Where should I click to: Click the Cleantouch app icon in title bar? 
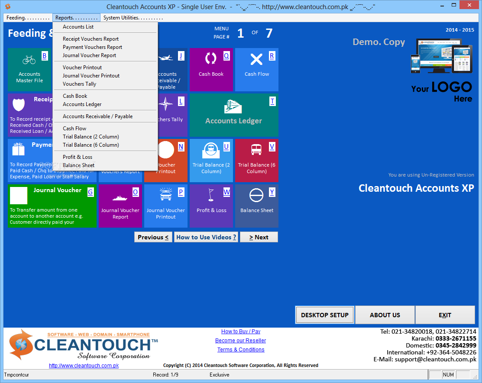tap(8, 6)
